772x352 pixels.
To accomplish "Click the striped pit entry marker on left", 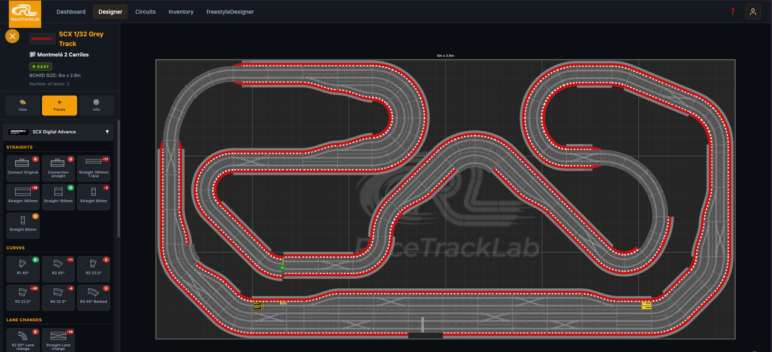I will pos(258,305).
